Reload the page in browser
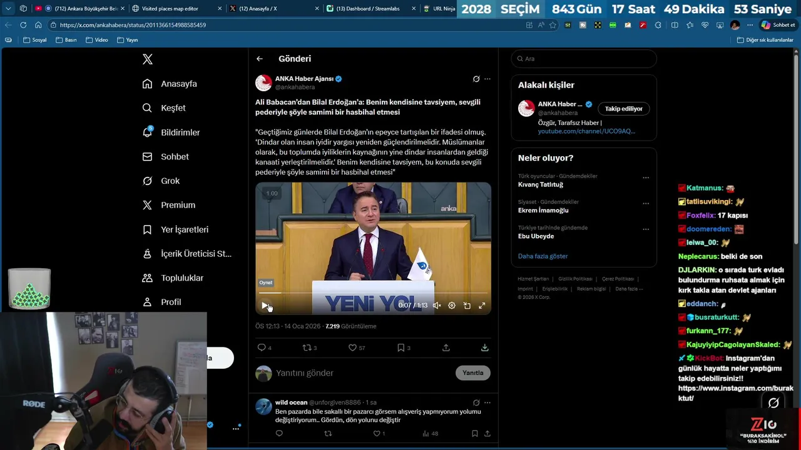Viewport: 801px width, 450px height. click(23, 25)
